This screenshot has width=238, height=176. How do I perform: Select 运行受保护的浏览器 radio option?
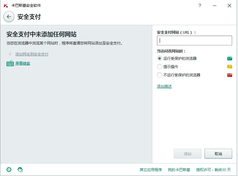pos(159,58)
